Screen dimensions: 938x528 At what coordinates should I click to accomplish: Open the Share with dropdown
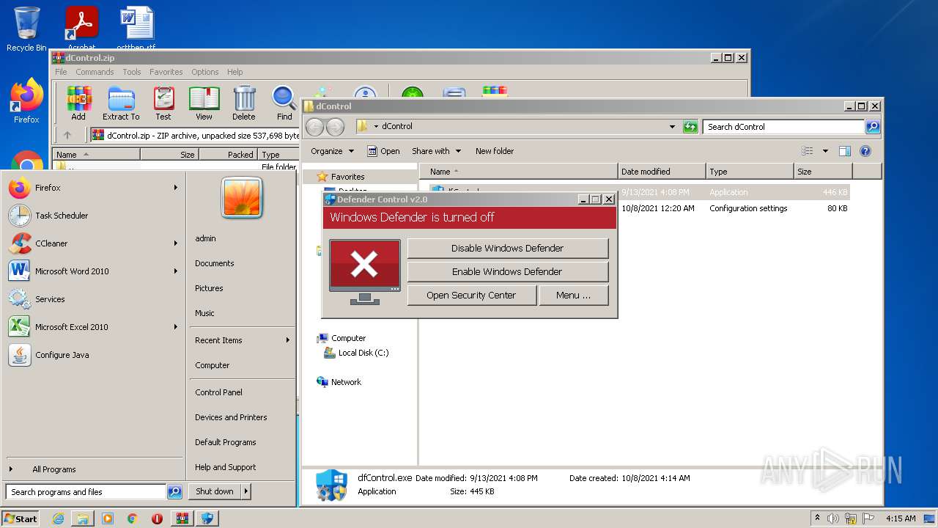coord(437,151)
